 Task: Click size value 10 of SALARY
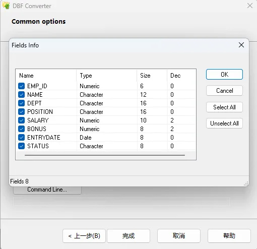coord(143,120)
